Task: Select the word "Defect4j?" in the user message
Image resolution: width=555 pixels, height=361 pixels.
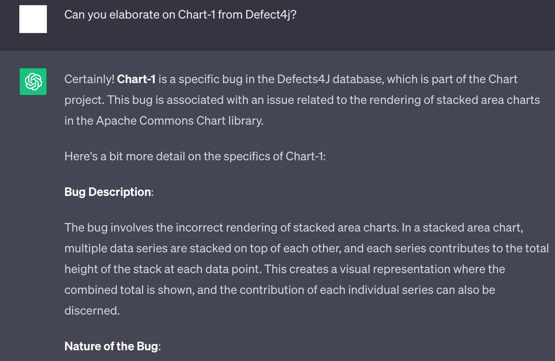Action: 271,14
